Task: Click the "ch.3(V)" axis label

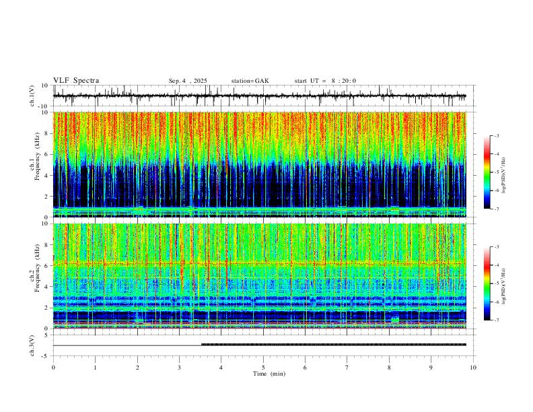Action: tap(32, 345)
